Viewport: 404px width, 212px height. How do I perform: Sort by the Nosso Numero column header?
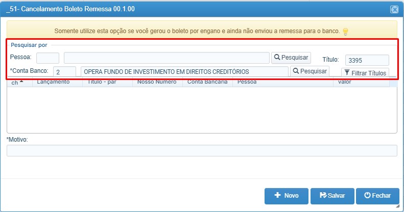pos(157,83)
